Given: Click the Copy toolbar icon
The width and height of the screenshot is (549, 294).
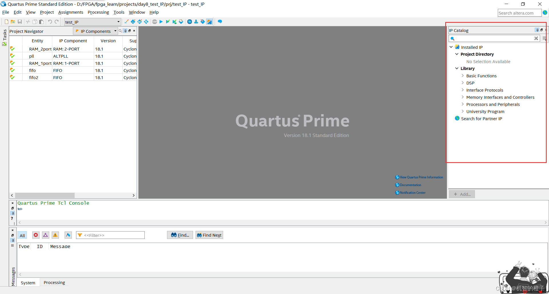Looking at the screenshot, I should pyautogui.click(x=35, y=22).
